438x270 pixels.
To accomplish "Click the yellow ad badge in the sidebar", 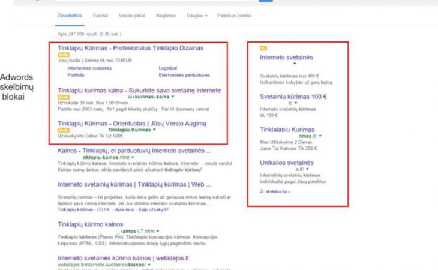I will [263, 48].
